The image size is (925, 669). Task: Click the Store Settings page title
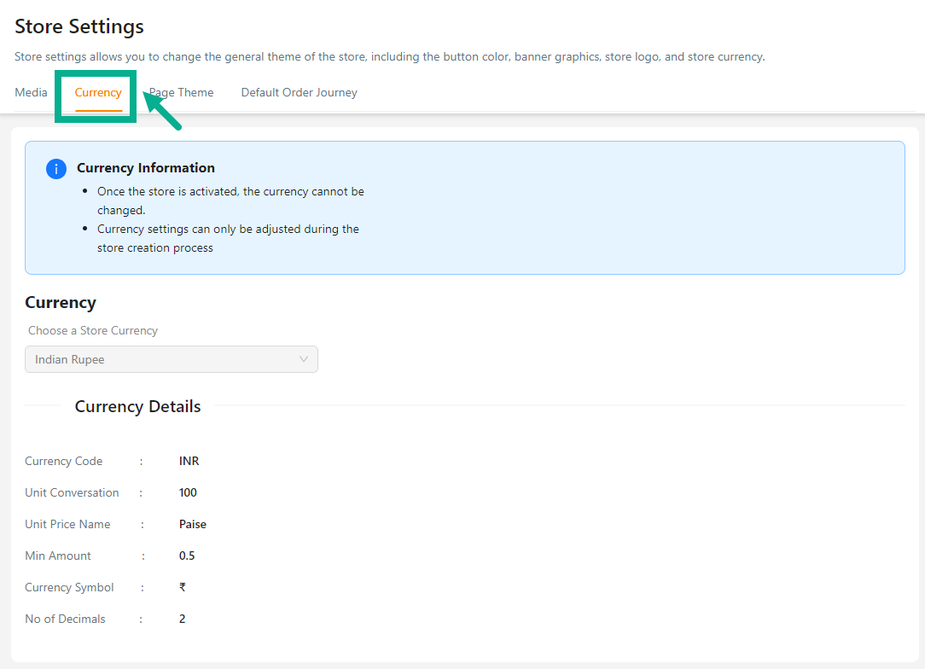point(79,26)
